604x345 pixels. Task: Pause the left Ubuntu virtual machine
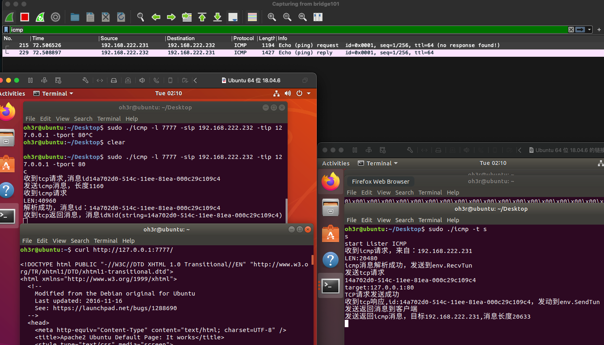30,80
